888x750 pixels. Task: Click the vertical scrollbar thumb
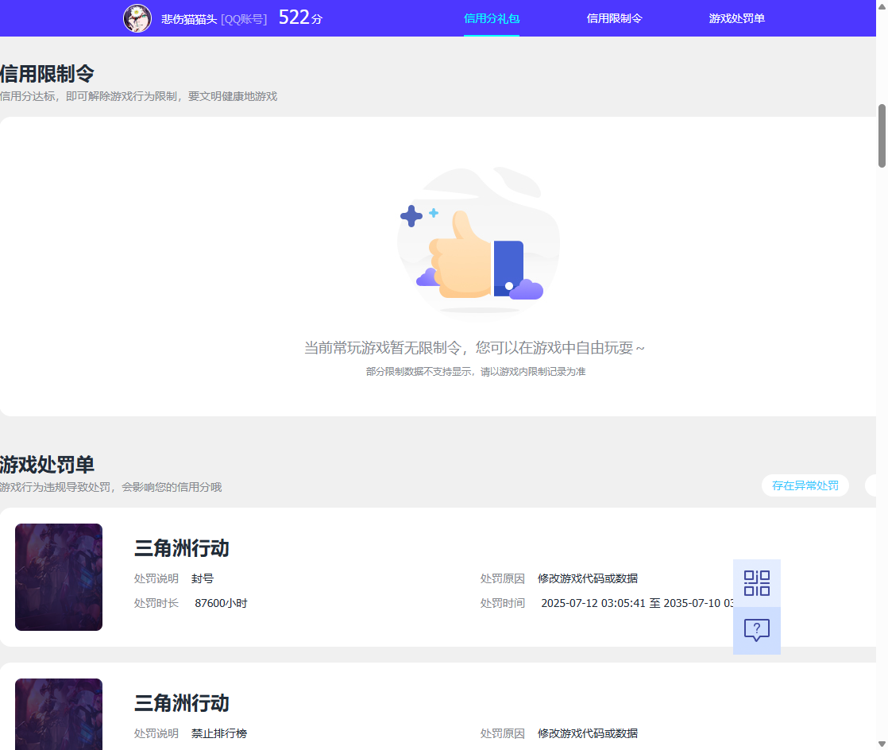click(x=882, y=136)
